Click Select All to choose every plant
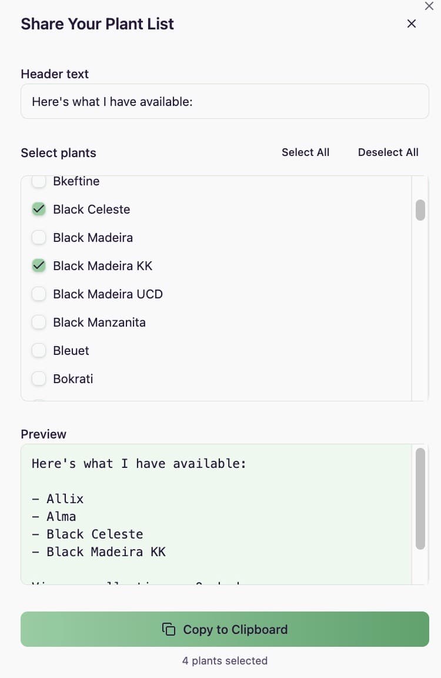The height and width of the screenshot is (678, 441). pos(305,152)
